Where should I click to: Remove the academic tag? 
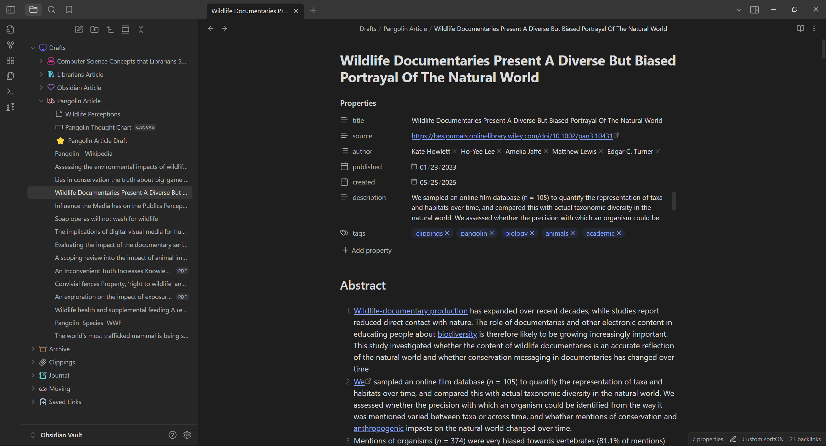click(619, 233)
